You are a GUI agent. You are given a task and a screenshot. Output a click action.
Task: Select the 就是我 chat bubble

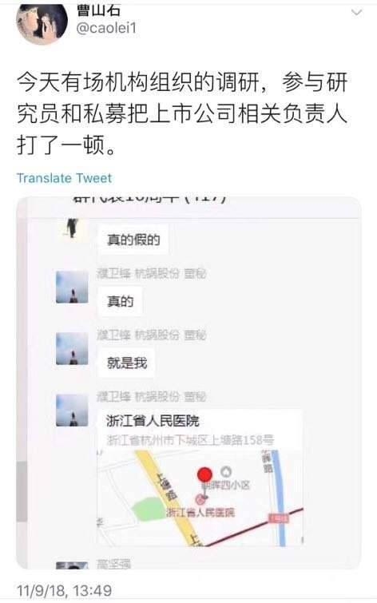tap(126, 363)
